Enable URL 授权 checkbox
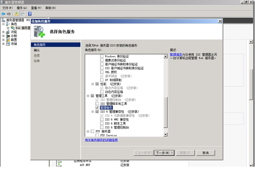 point(102,72)
